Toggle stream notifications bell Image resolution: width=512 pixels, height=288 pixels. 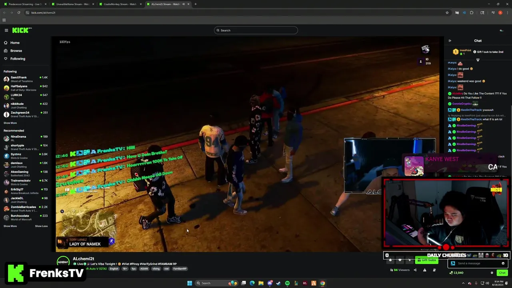click(x=390, y=260)
